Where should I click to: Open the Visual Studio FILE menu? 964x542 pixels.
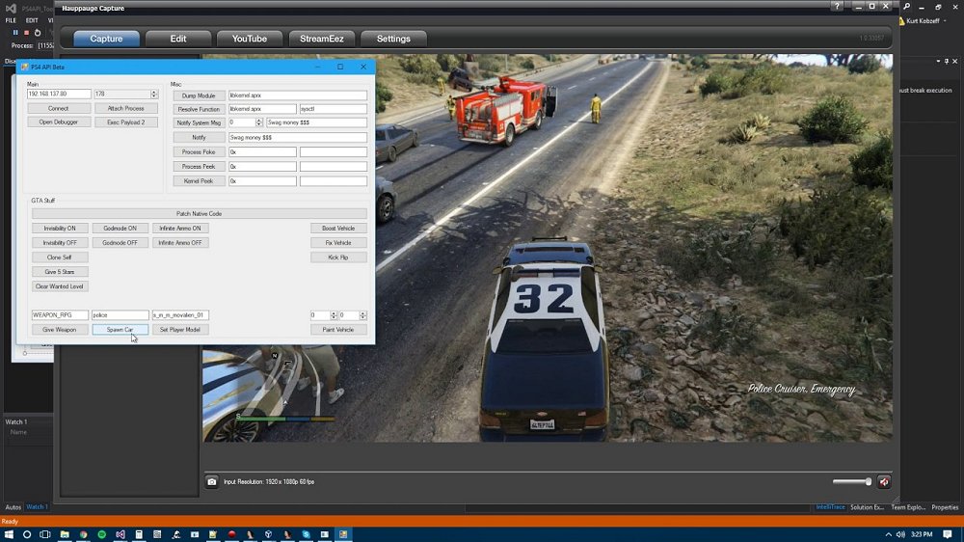tap(11, 20)
